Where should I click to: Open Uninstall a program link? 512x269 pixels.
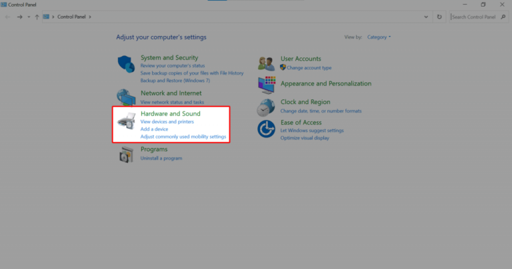pos(161,158)
